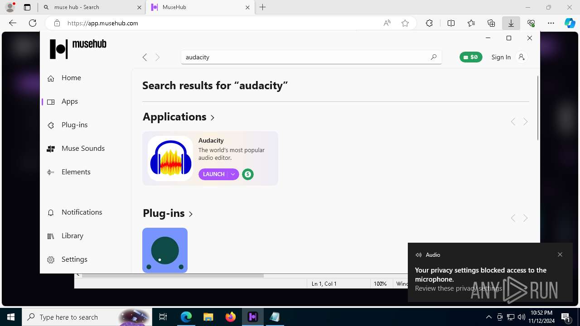The height and width of the screenshot is (326, 580).
Task: Open Task View on taskbar
Action: [163, 317]
